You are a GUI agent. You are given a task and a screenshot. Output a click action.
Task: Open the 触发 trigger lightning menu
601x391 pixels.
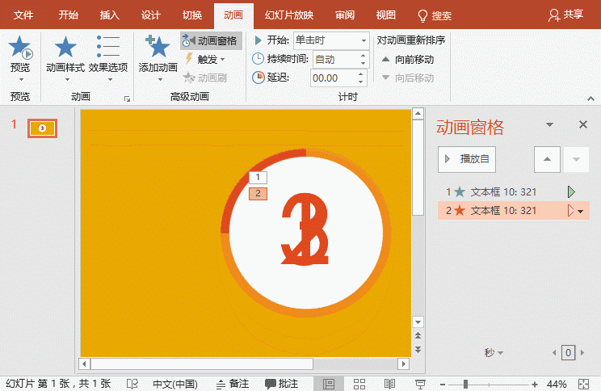206,59
